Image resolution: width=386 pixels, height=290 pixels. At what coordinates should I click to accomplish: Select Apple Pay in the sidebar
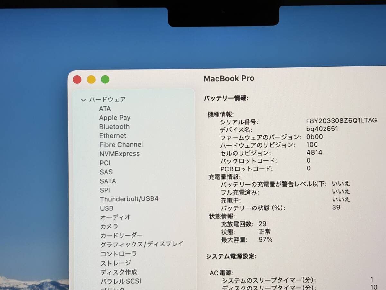[x=115, y=118]
